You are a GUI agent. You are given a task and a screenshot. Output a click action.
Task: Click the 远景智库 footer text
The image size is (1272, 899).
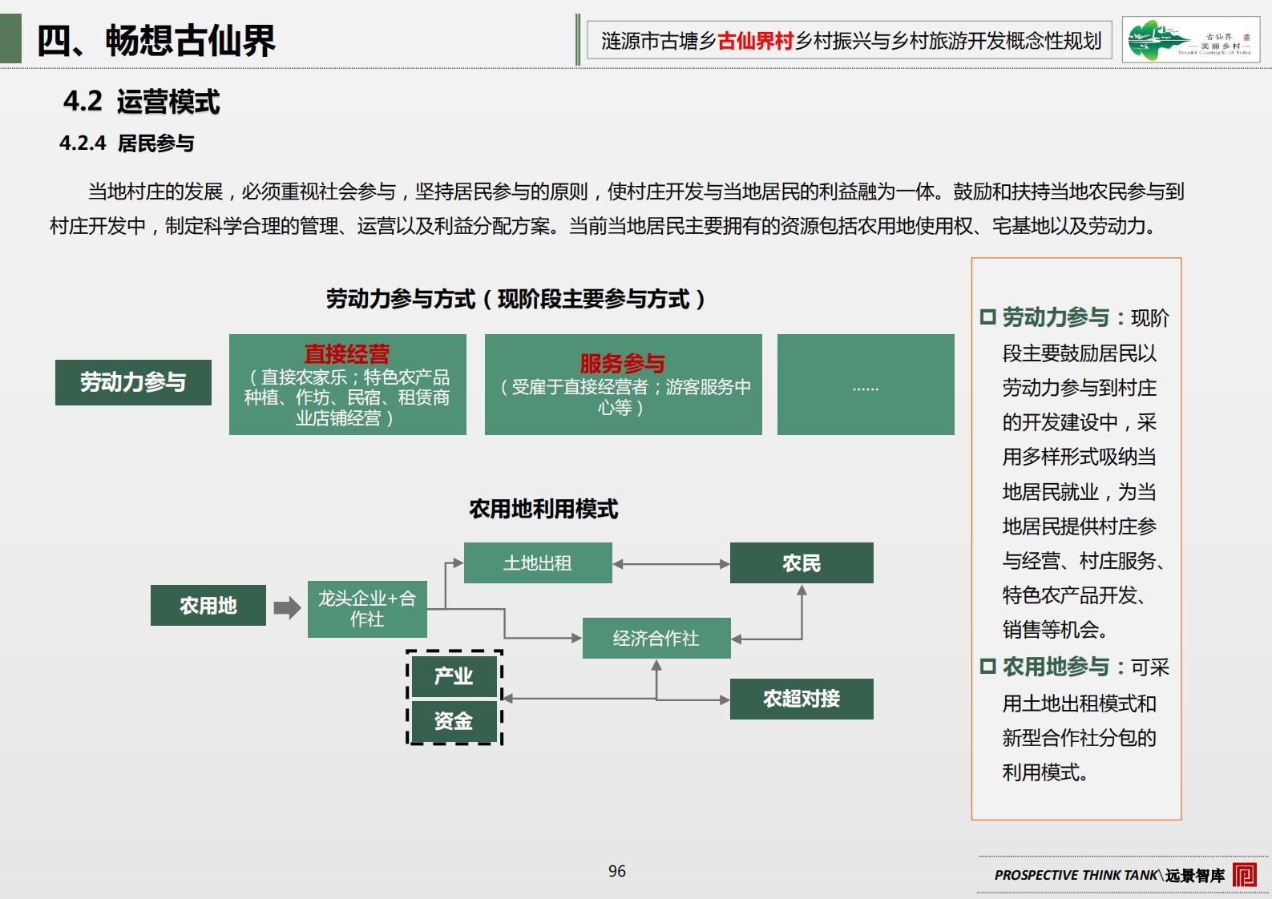click(1195, 875)
